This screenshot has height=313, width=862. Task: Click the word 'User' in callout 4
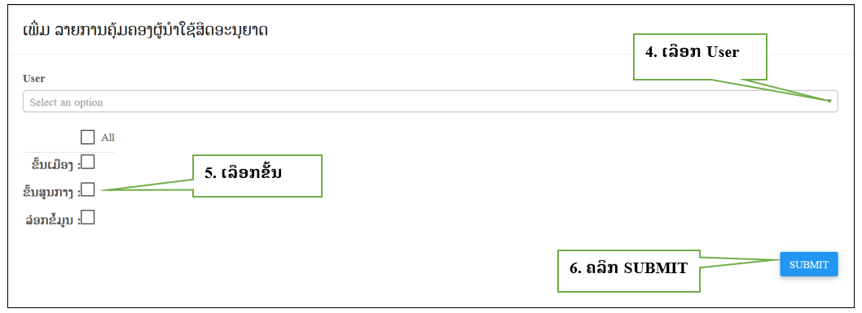[x=723, y=52]
